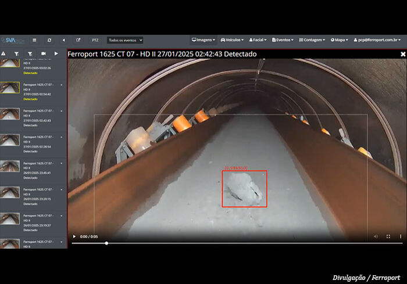Click the video camera filter icon

[x=44, y=53]
